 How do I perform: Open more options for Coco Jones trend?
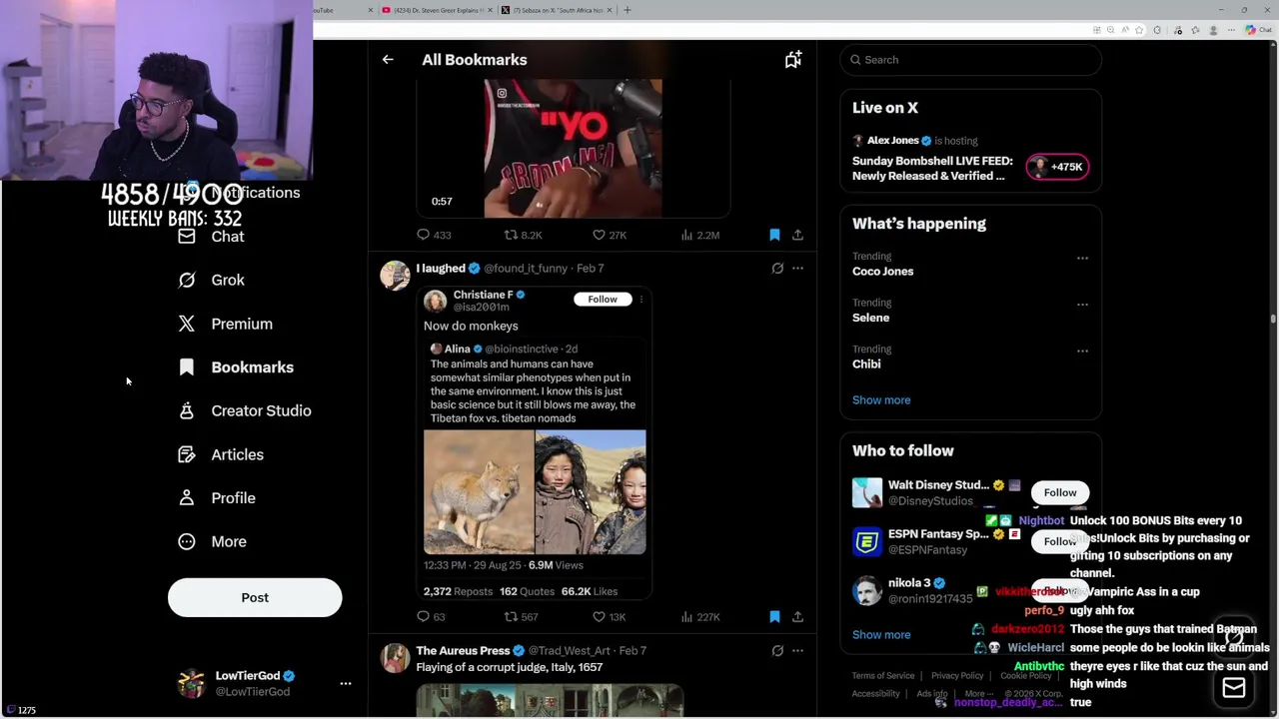point(1082,259)
